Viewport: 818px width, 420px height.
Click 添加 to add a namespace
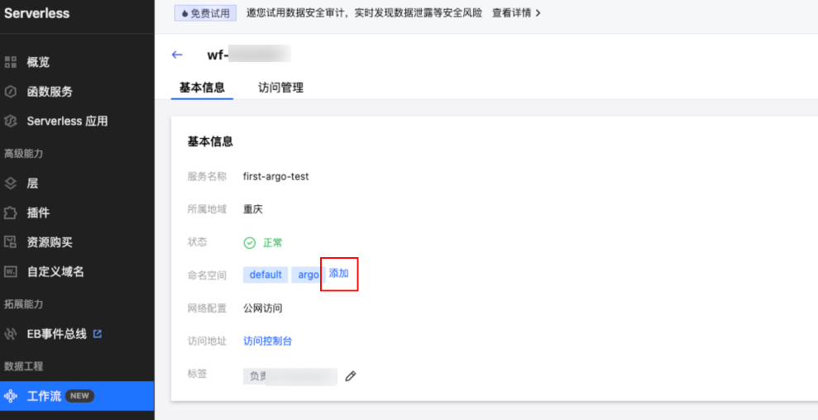[x=339, y=274]
